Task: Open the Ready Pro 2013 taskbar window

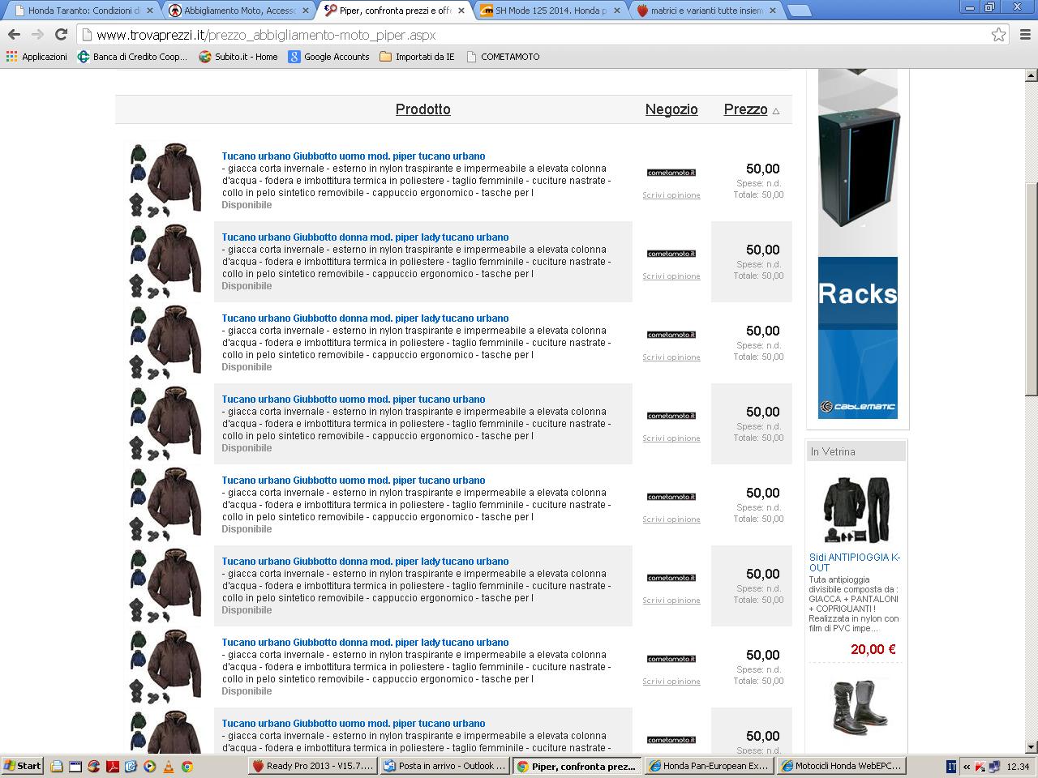Action: pyautogui.click(x=313, y=766)
